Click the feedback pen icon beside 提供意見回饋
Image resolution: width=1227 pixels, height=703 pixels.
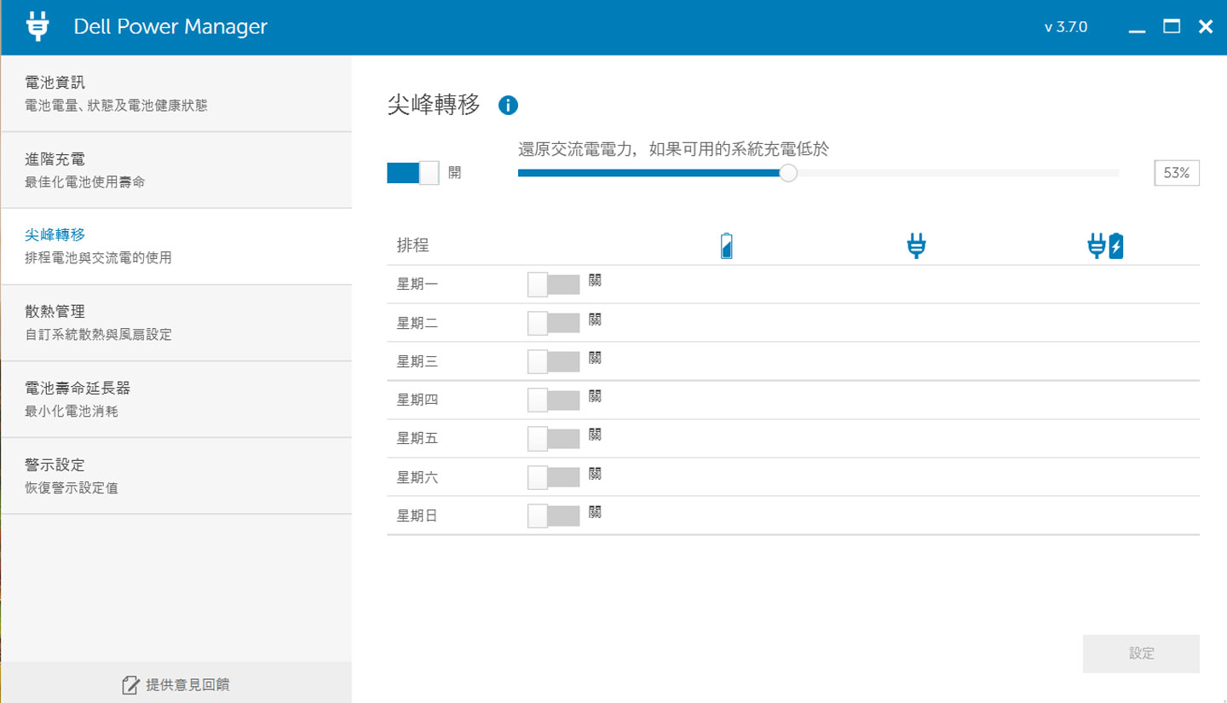pos(130,683)
